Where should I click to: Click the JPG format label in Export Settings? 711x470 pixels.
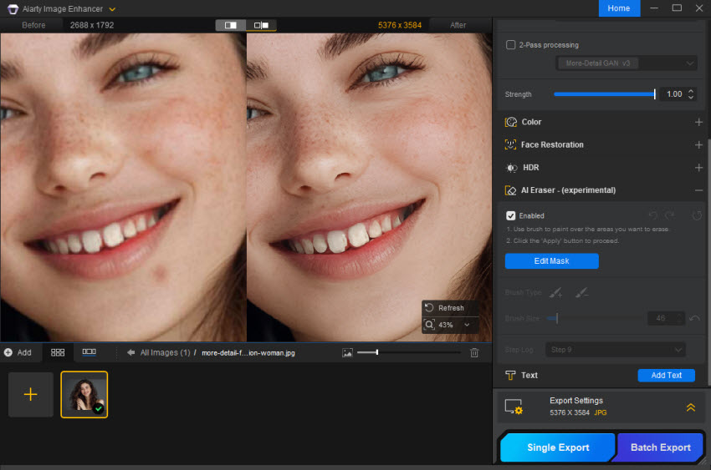click(x=601, y=412)
